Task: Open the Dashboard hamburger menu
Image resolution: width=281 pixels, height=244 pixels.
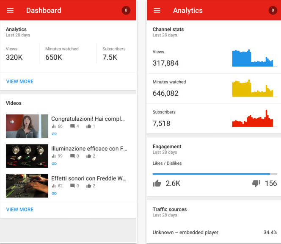Action: 10,11
